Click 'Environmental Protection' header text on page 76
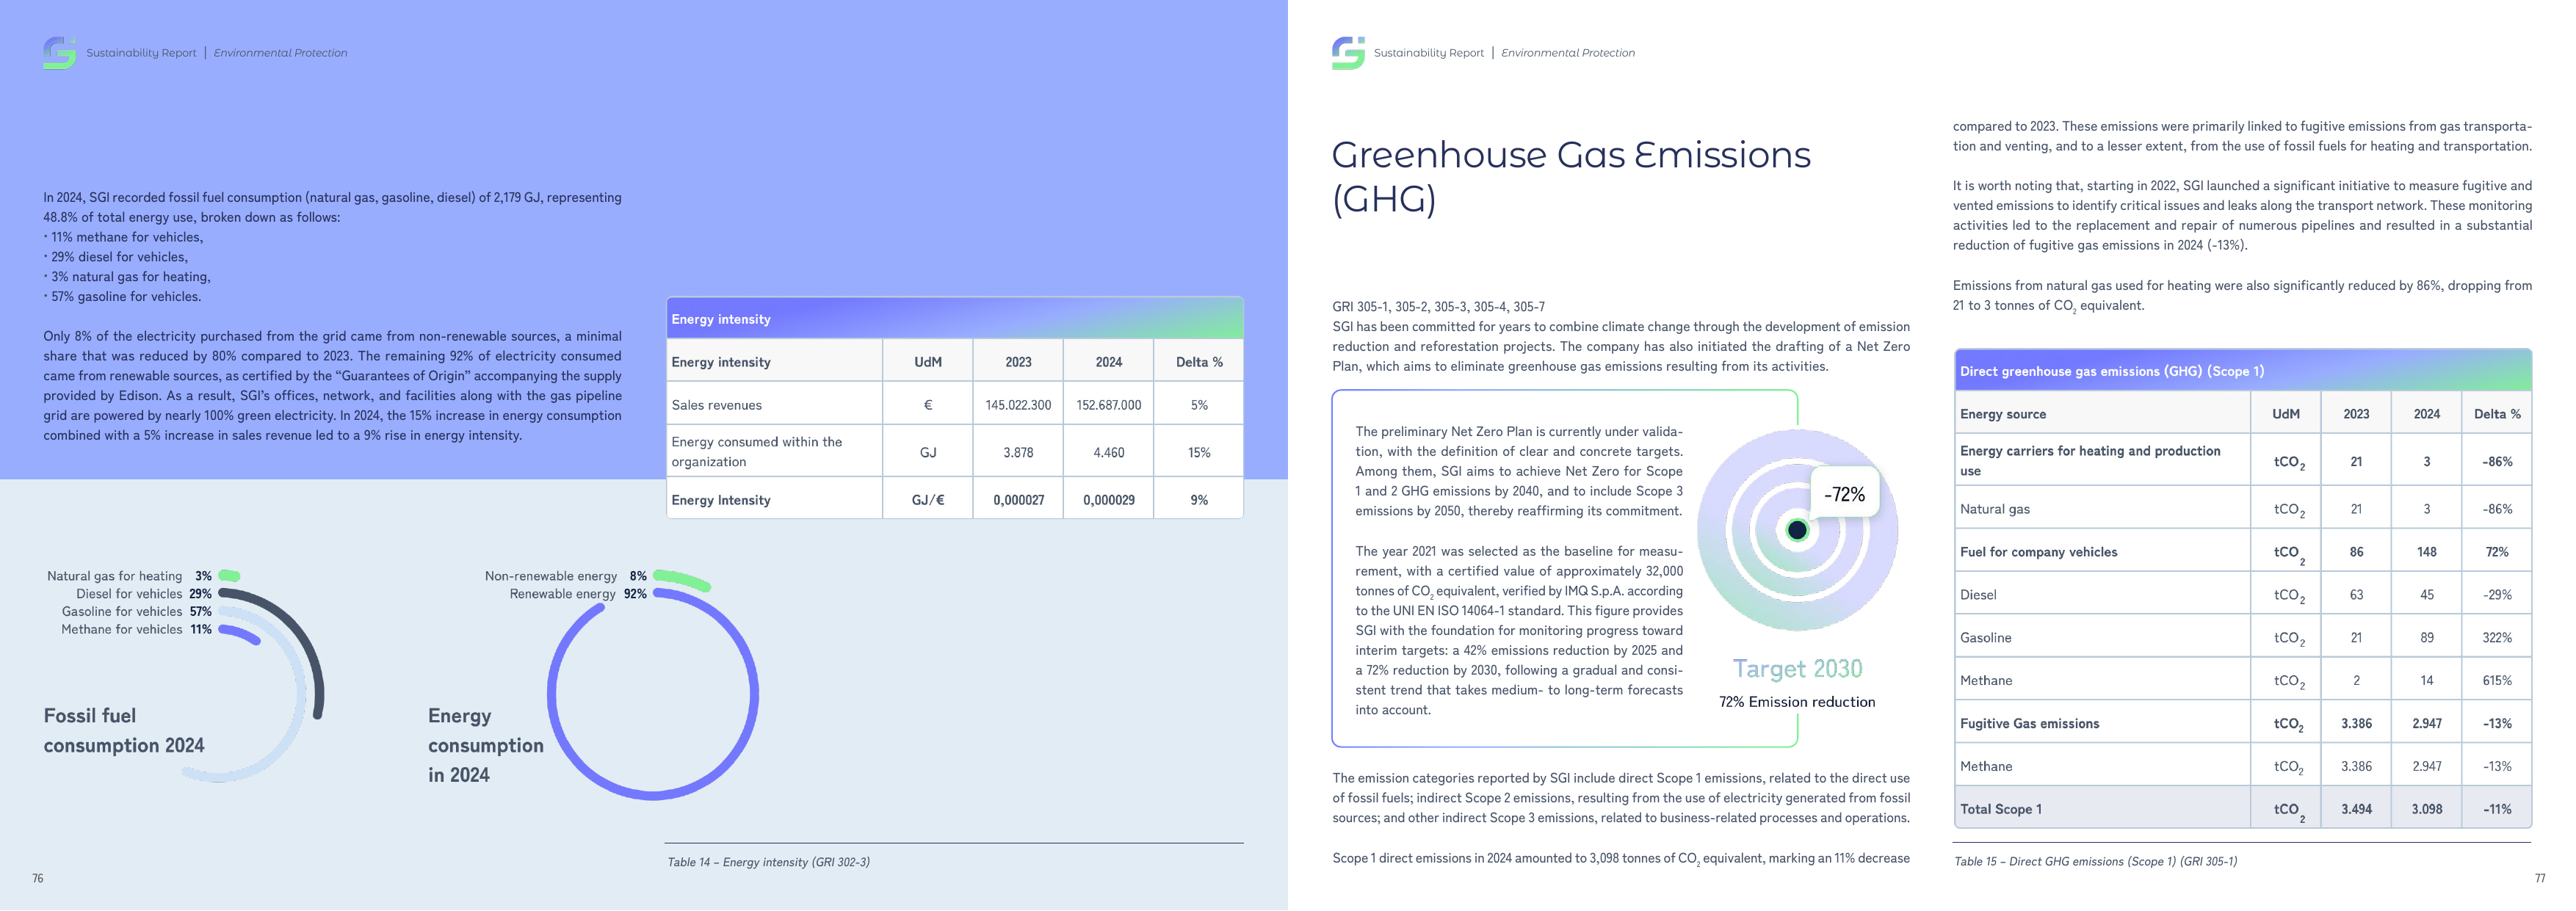This screenshot has width=2576, height=911. [x=280, y=53]
